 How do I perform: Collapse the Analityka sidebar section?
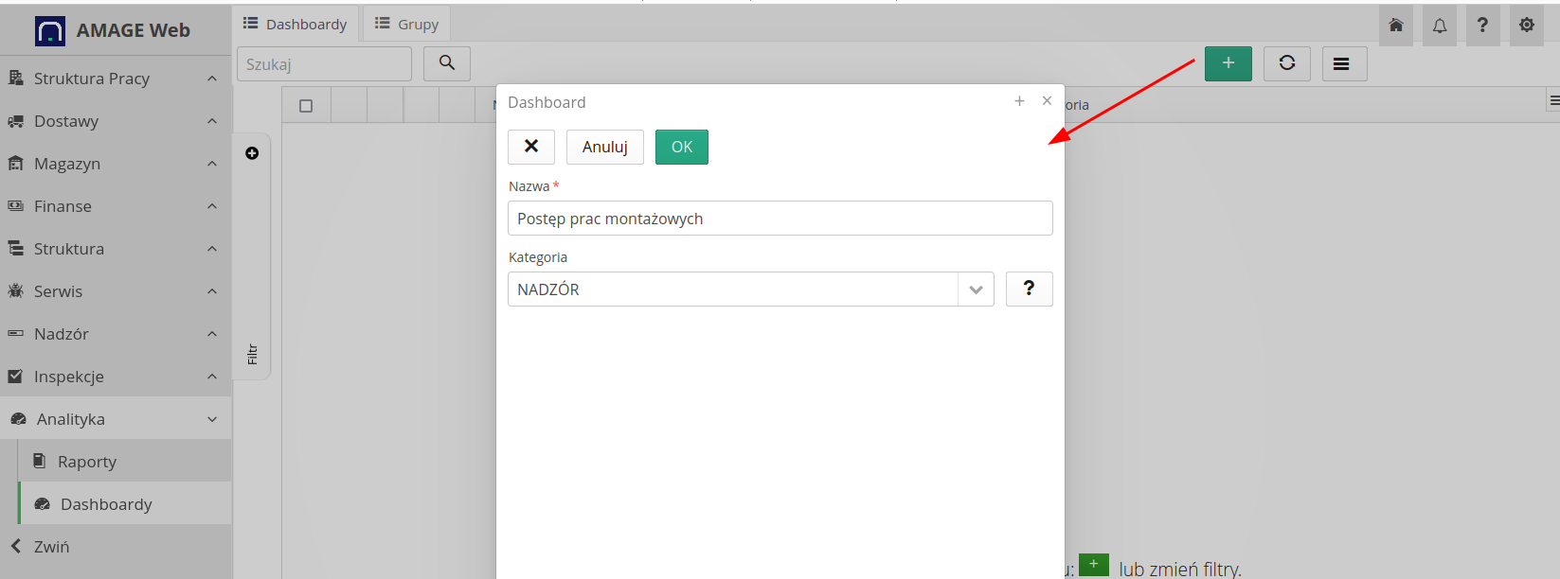pos(116,419)
